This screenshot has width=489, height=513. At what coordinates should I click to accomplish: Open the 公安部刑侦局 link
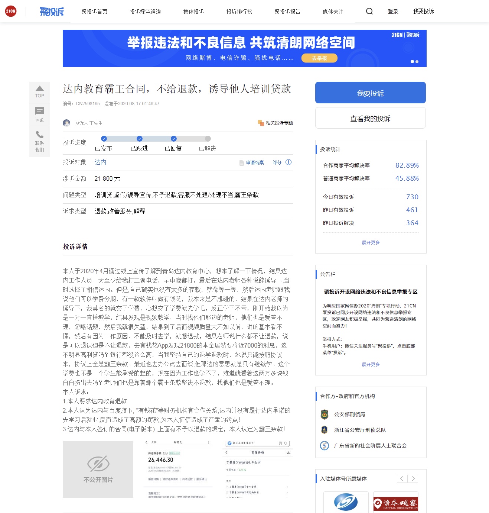click(350, 414)
